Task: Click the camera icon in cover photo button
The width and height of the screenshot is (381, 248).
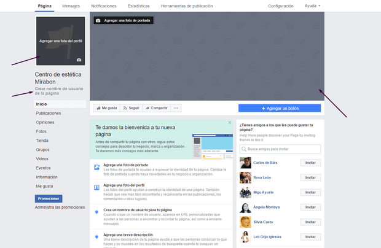Action: [x=98, y=21]
